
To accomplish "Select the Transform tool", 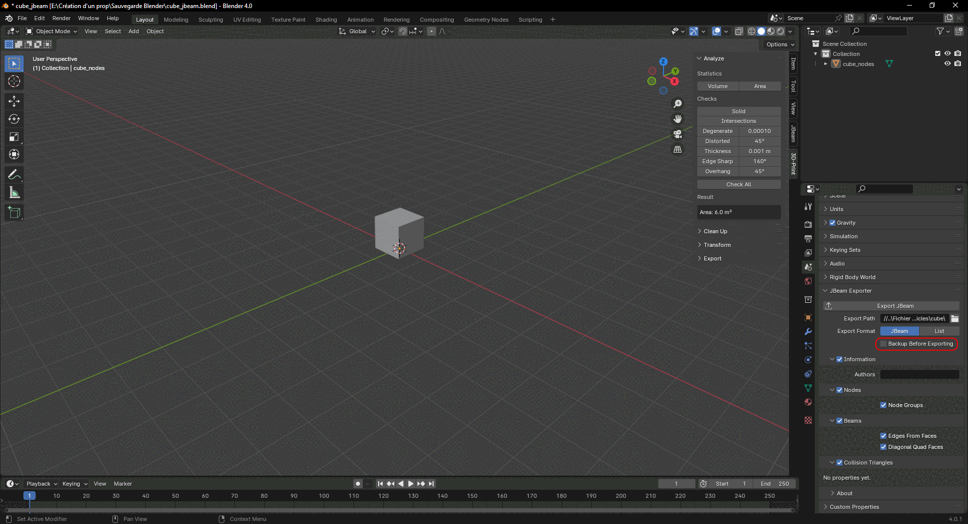I will (14, 154).
